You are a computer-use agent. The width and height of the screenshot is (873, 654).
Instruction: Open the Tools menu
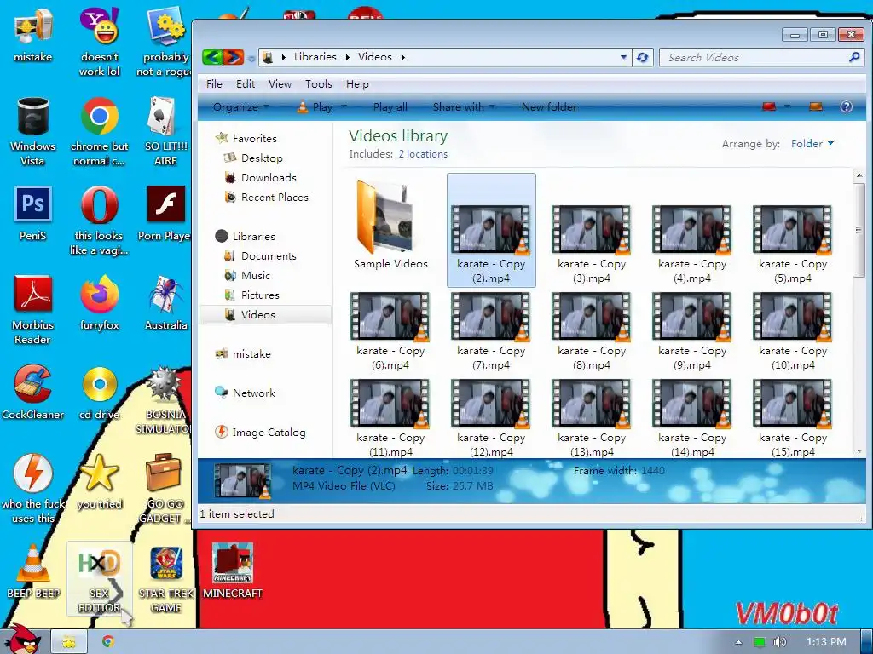coord(319,84)
